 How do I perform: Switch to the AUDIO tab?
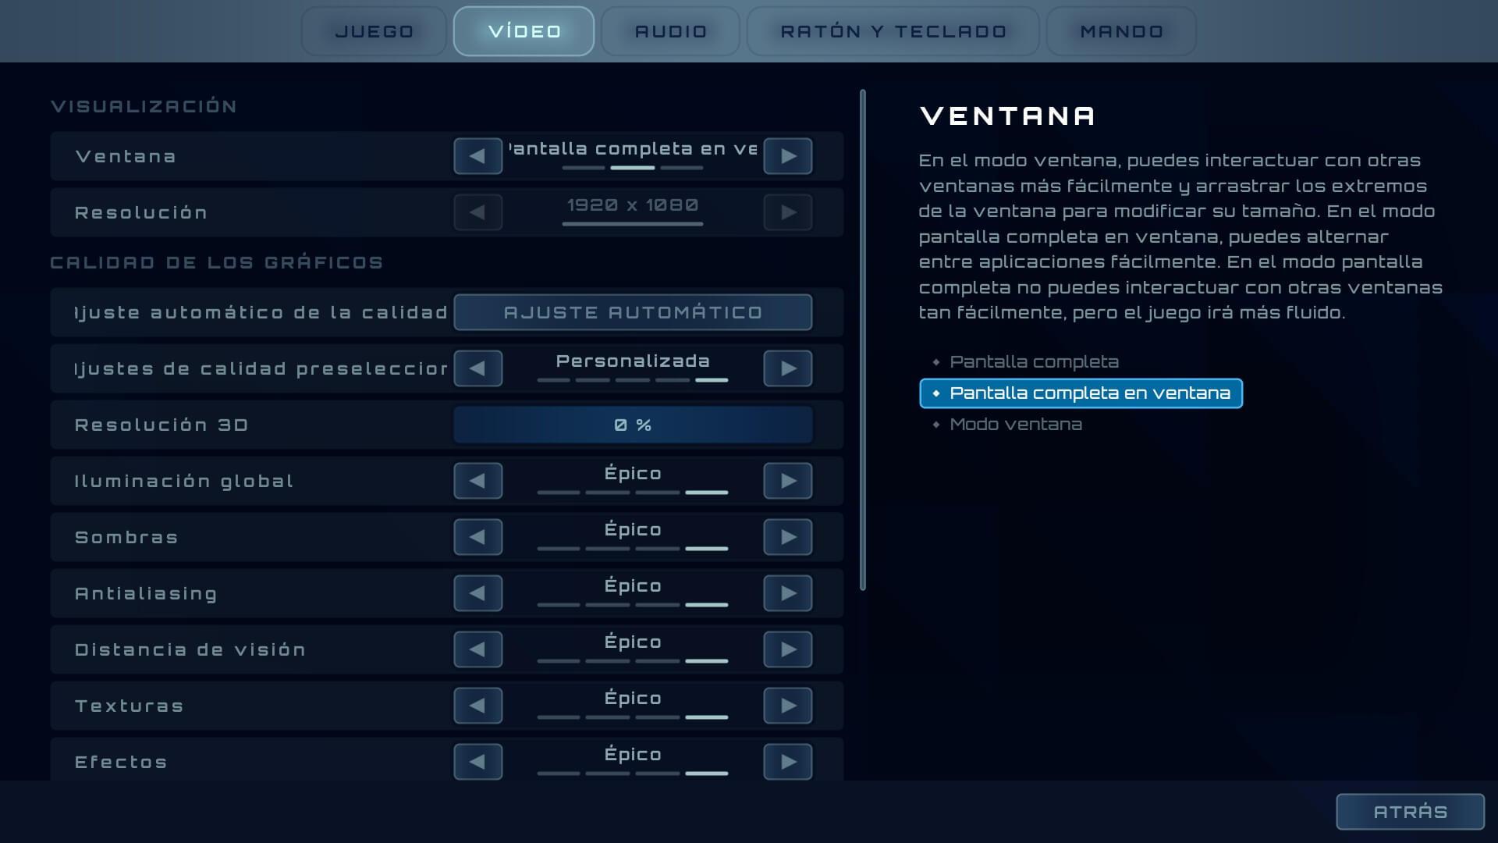[670, 31]
